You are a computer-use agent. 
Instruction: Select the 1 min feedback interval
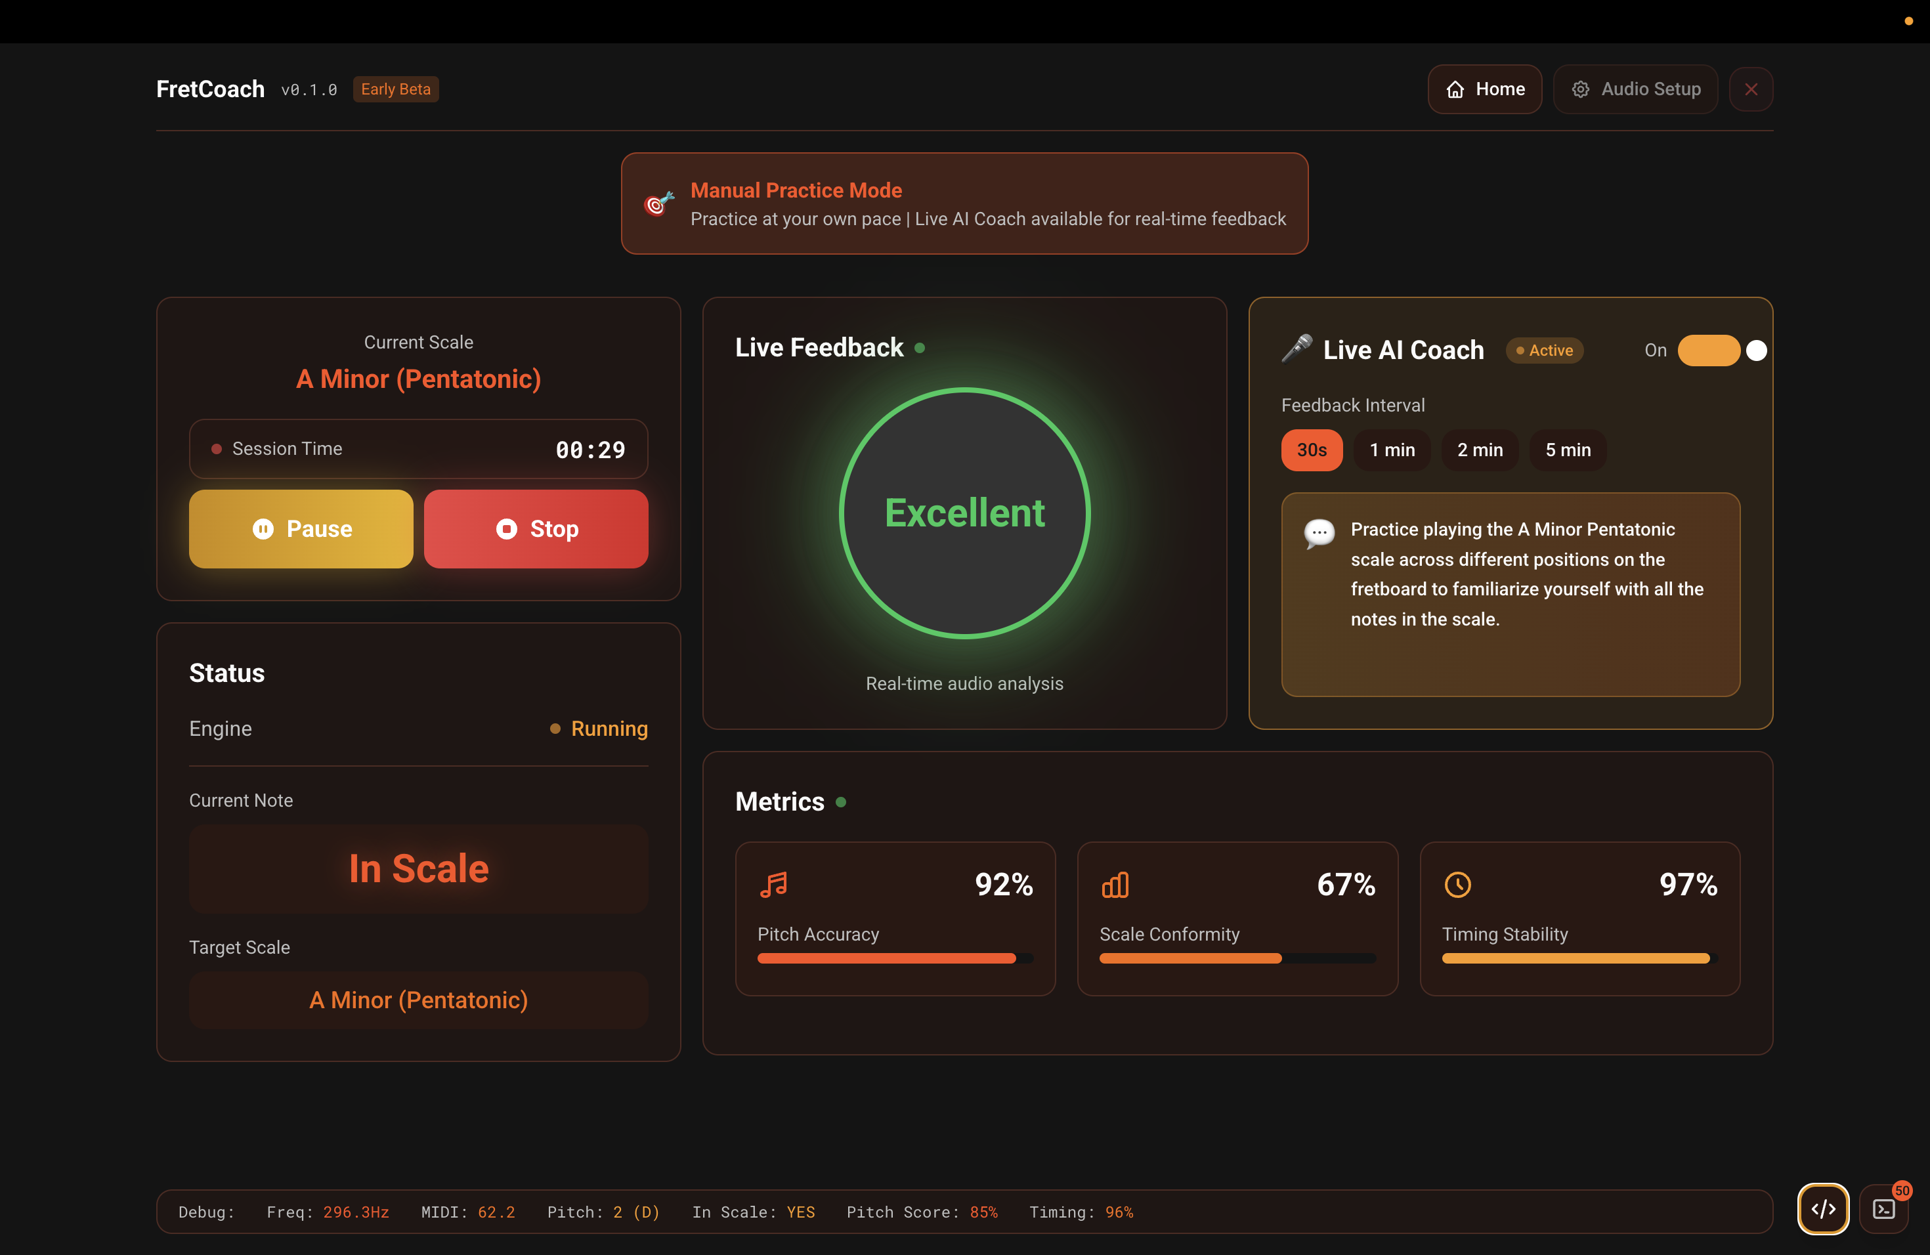(1392, 450)
